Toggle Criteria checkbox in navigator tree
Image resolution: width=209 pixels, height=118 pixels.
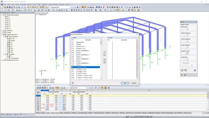4,33
